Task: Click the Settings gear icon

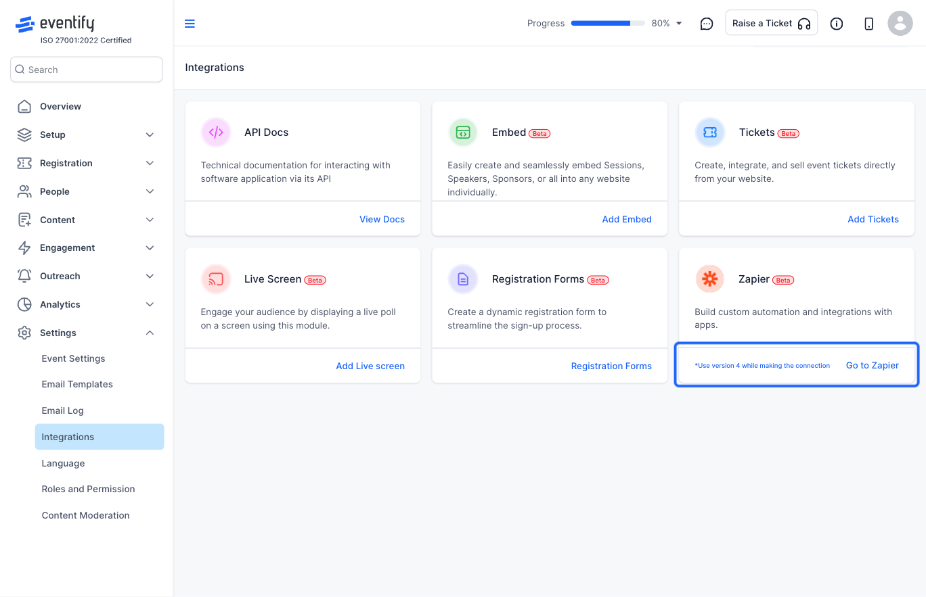Action: [24, 333]
